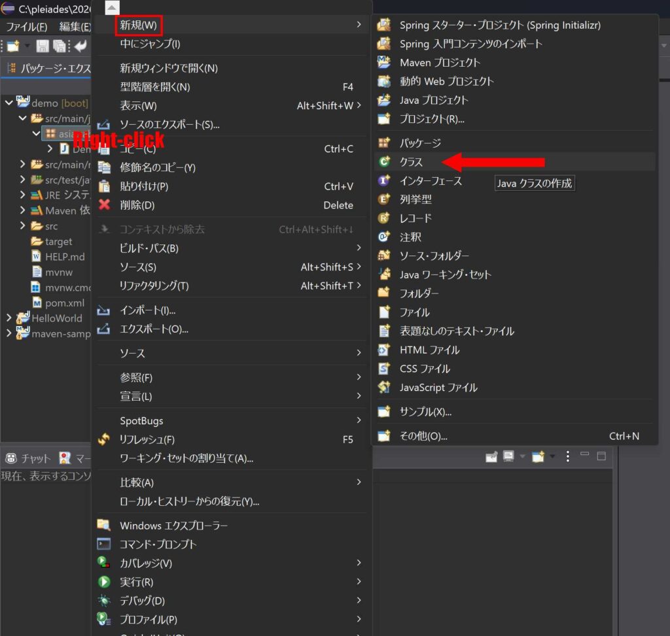The image size is (670, 636).
Task: Click the red 削除 (Delete) X icon
Action: [x=104, y=205]
